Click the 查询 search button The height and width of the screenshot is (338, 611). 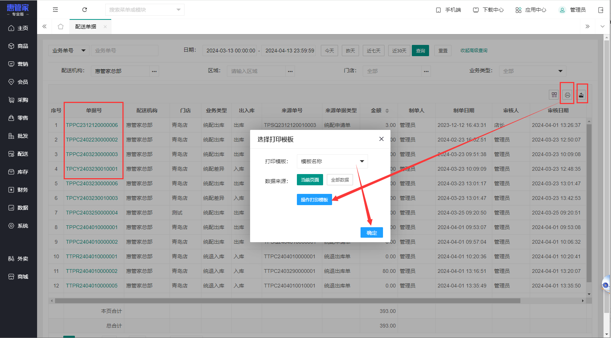point(420,51)
